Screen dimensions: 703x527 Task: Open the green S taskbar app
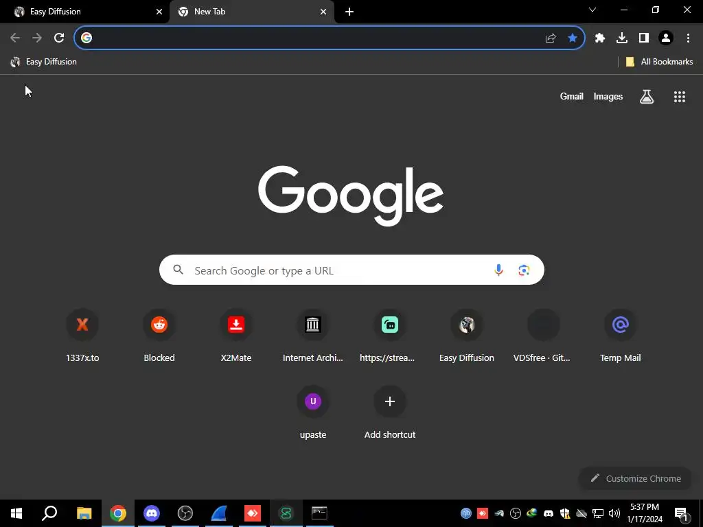(286, 513)
